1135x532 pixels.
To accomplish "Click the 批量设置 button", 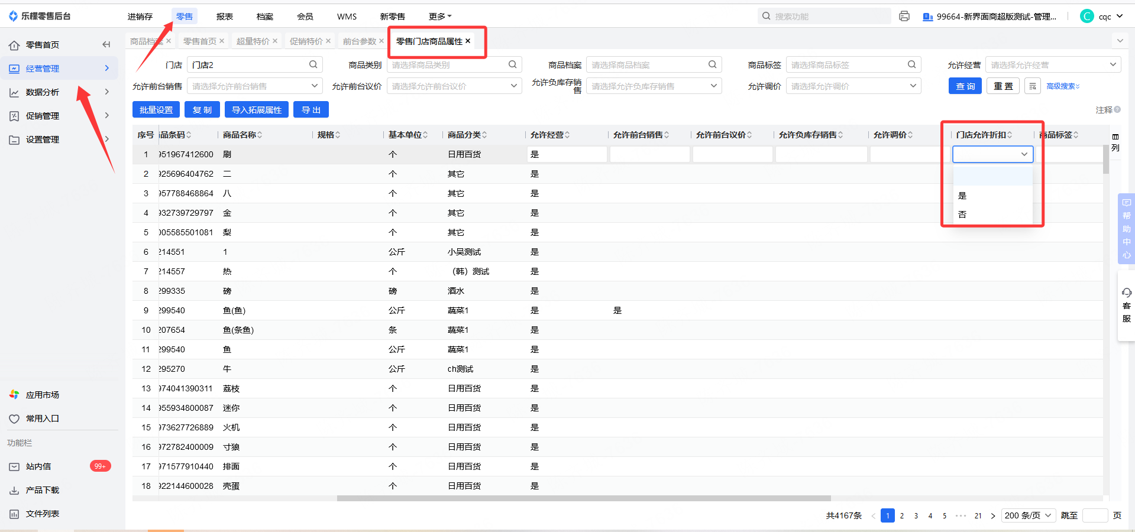I will pyautogui.click(x=156, y=110).
